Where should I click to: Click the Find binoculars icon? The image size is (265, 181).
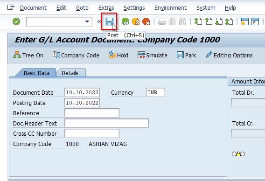(172, 21)
